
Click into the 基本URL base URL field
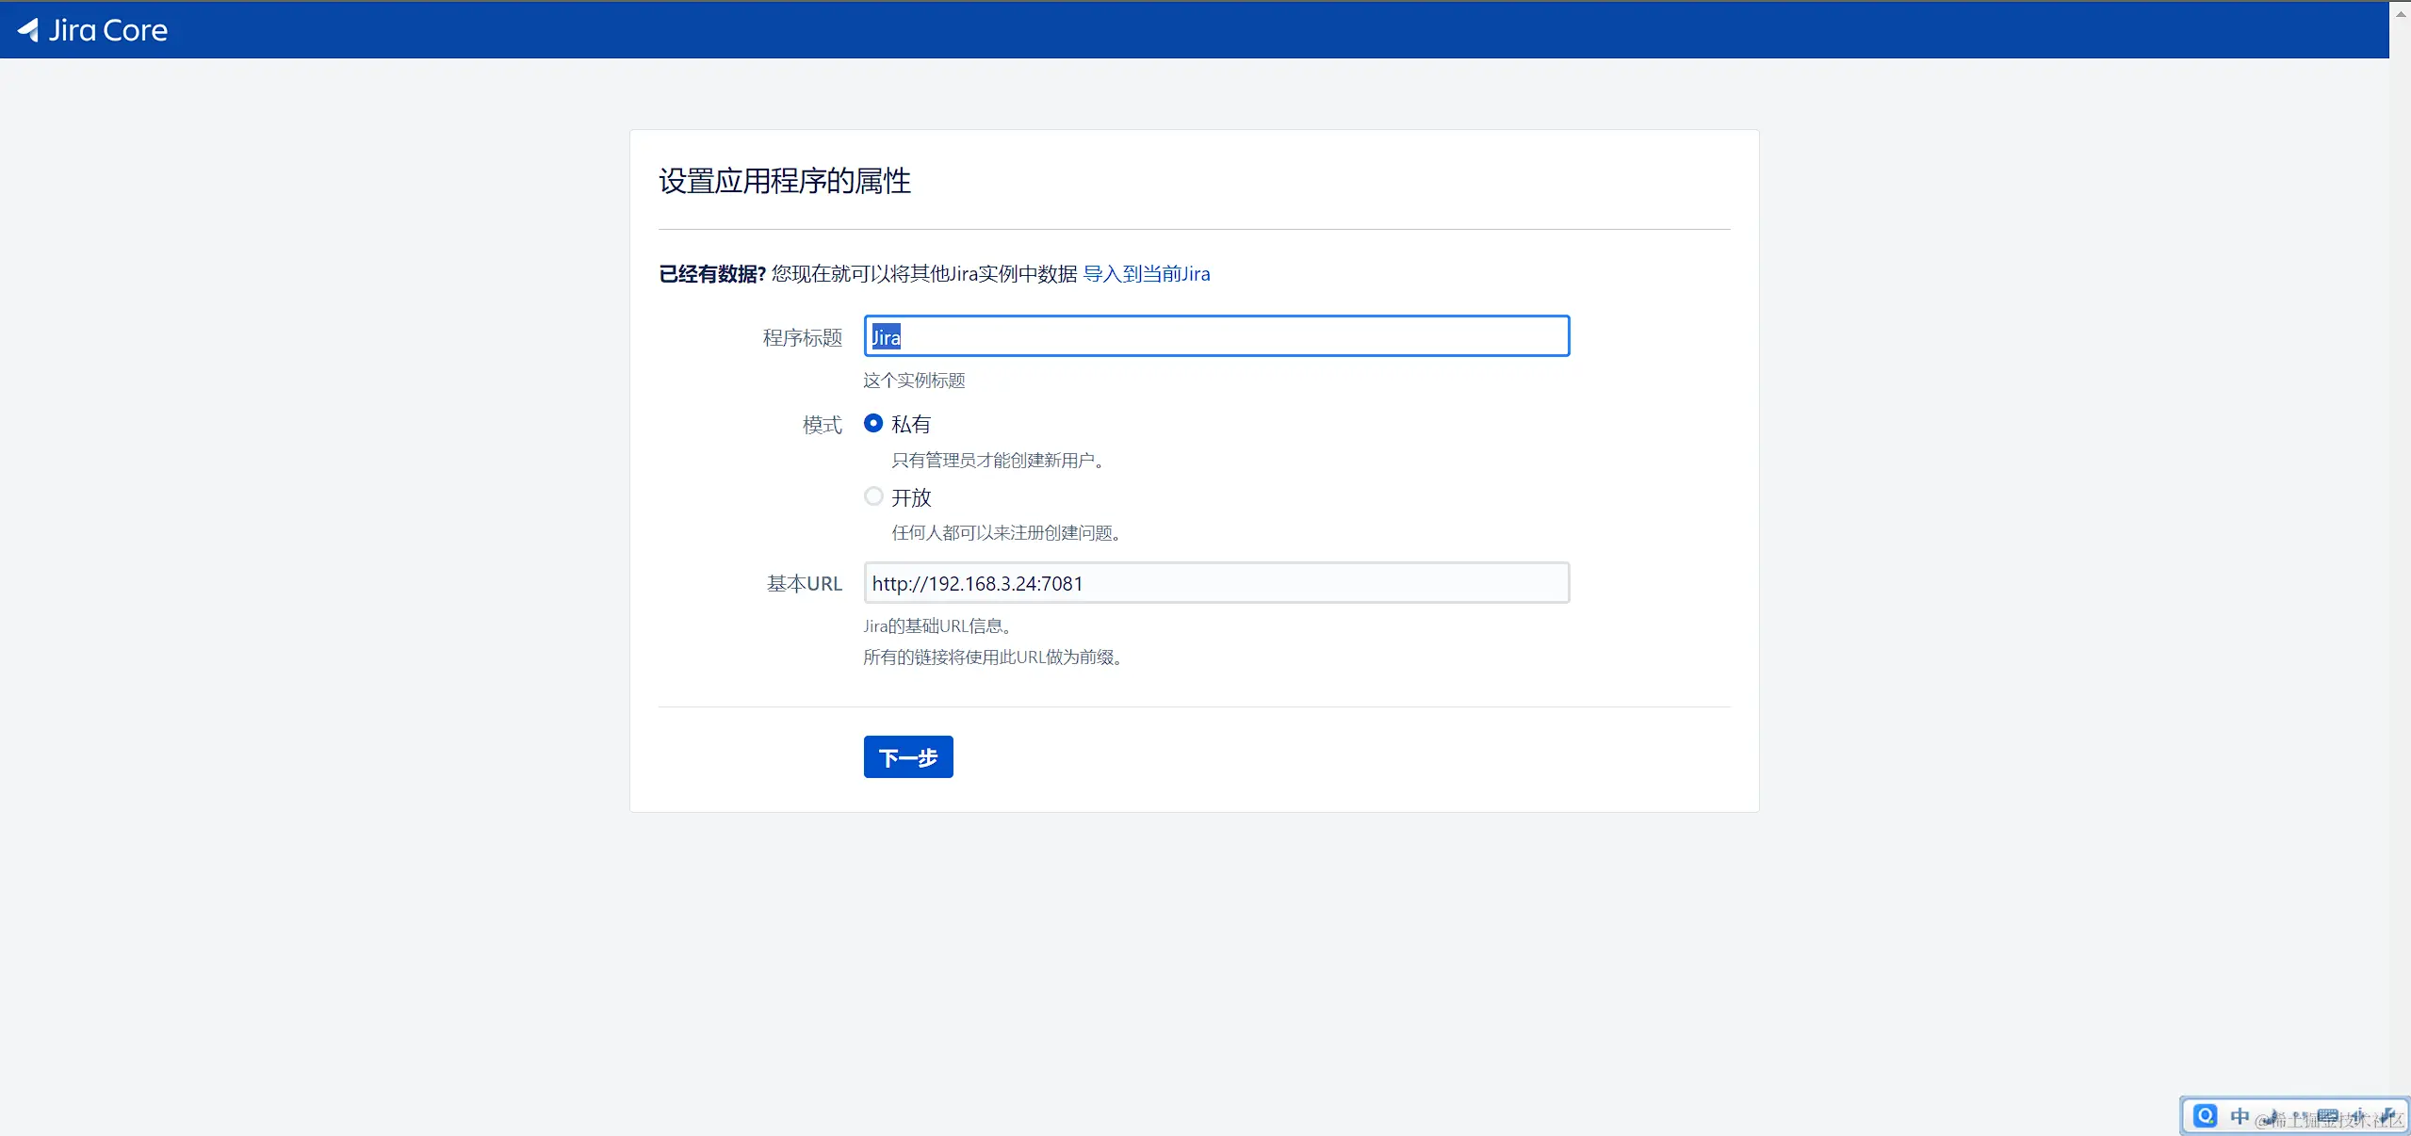click(1215, 583)
